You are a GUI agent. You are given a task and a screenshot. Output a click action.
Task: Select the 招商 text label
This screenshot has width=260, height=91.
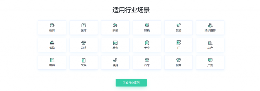(x=178, y=65)
